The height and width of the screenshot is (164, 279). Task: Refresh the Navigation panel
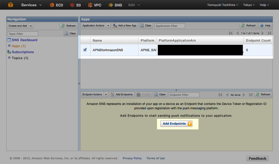click(69, 26)
